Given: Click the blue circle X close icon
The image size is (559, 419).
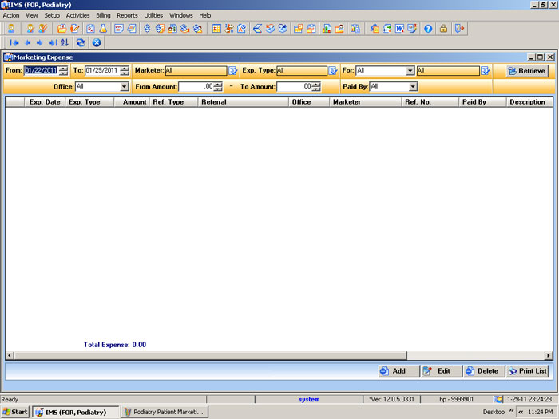Looking at the screenshot, I should [97, 43].
